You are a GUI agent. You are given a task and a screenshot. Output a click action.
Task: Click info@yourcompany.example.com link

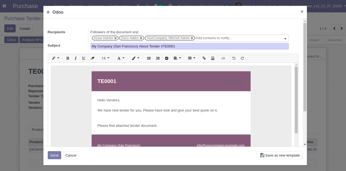click(220, 146)
